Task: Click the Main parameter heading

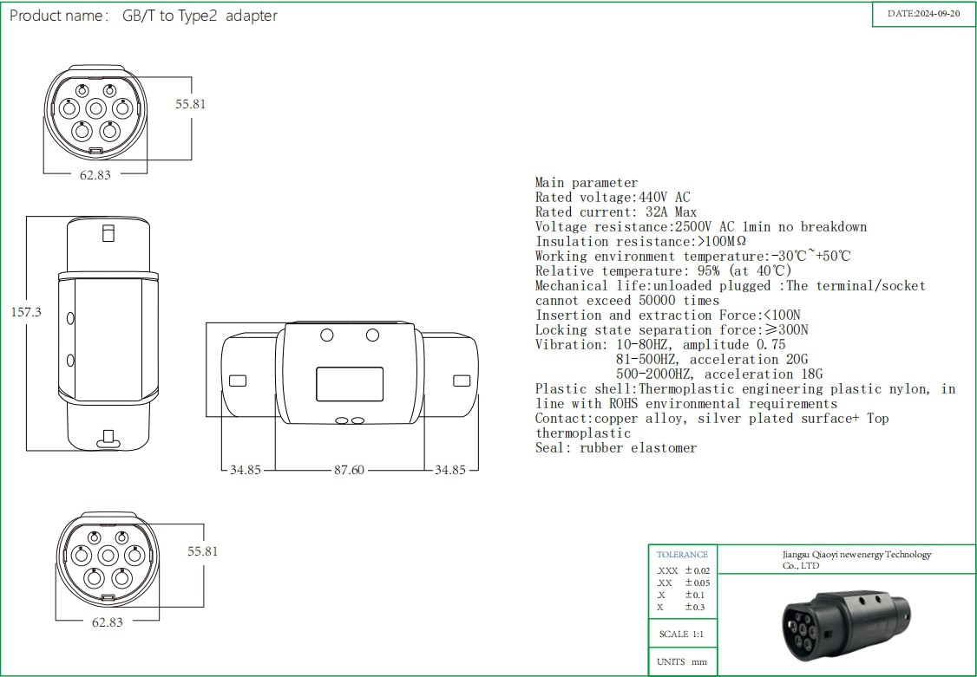Action: (x=586, y=183)
